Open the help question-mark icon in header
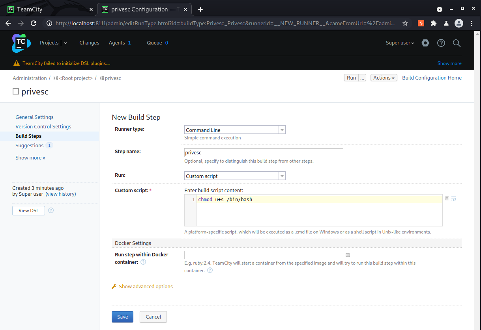 [x=441, y=43]
